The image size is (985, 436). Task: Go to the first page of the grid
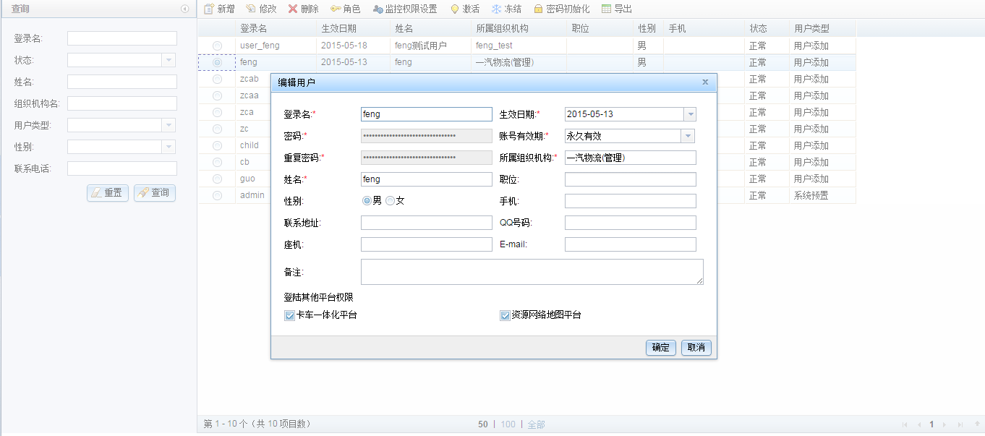[905, 424]
